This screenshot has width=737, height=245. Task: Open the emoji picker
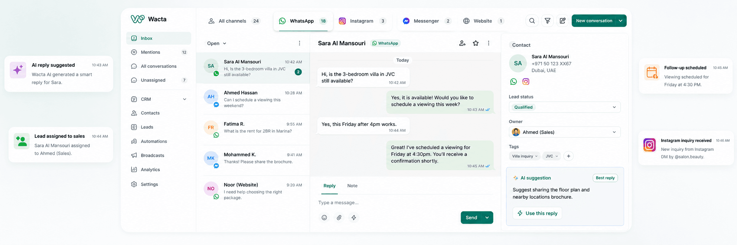[324, 218]
